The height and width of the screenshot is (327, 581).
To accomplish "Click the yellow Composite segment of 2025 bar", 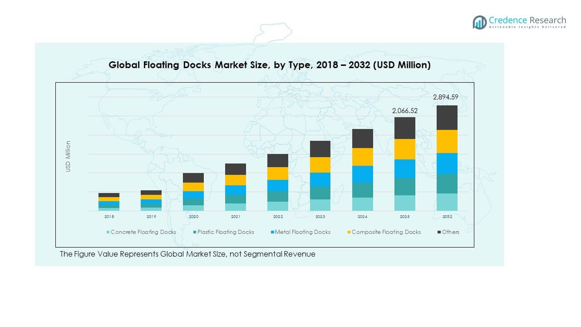I will (x=404, y=149).
